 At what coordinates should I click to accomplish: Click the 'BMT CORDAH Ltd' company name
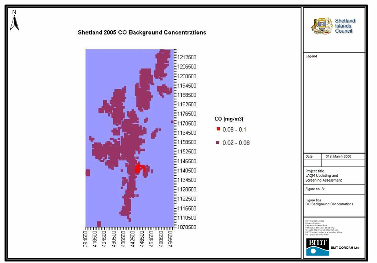[x=345, y=248]
